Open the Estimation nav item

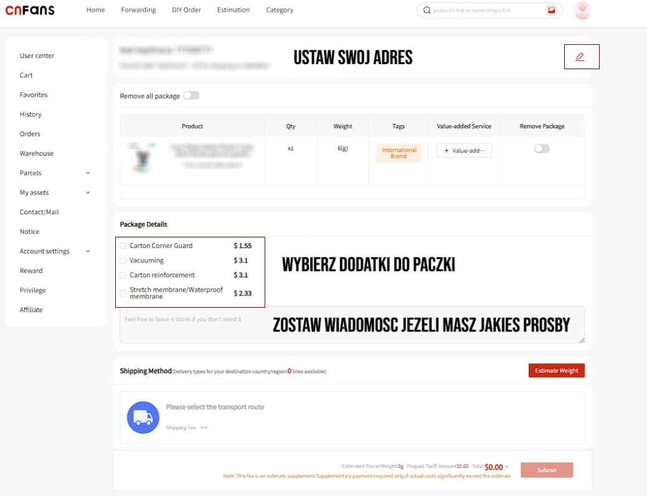click(233, 10)
